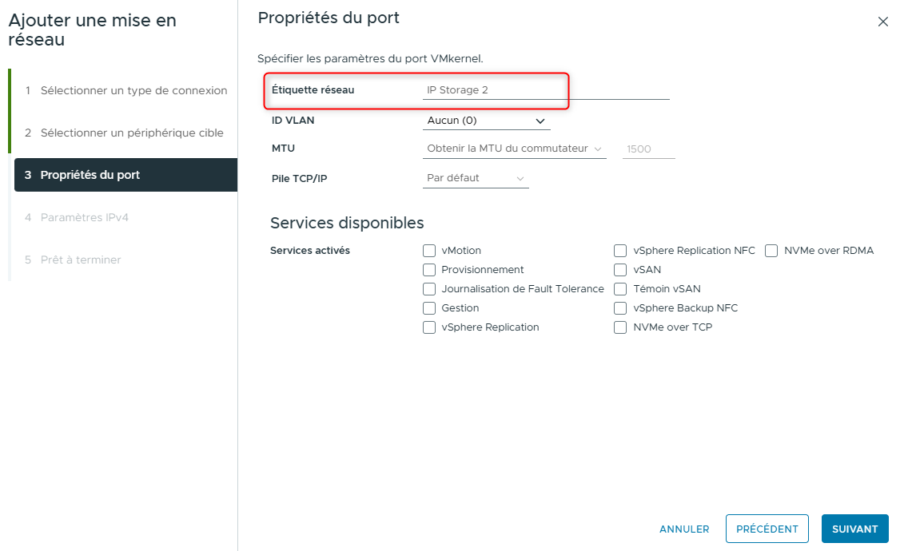Enable the Gestion service
Screen dimensions: 904x551
pos(429,307)
